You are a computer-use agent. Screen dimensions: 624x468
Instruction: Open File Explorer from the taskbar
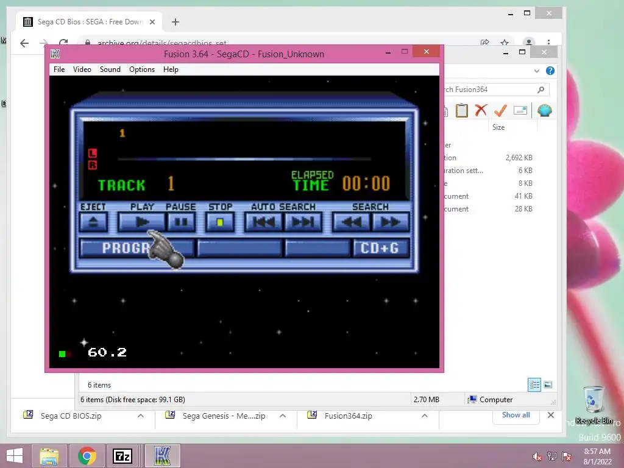(x=49, y=456)
